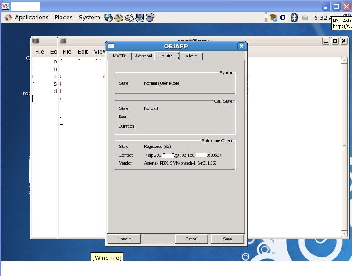Viewport: 352px width, 276px height.
Task: Switch to the MyOBi tab
Action: [x=119, y=56]
